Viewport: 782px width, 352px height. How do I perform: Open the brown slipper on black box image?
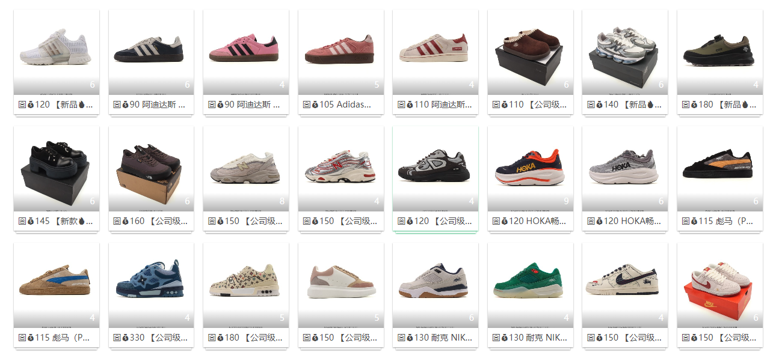(531, 52)
